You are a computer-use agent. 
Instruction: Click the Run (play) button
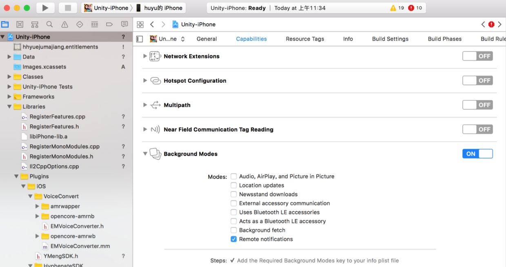[x=45, y=8]
